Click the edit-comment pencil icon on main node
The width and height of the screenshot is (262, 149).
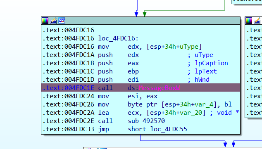click(53, 21)
